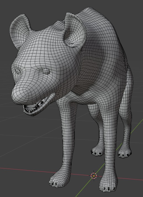Click the 3D cursor crosshair on the grid
143x197 pixels.
click(94, 176)
